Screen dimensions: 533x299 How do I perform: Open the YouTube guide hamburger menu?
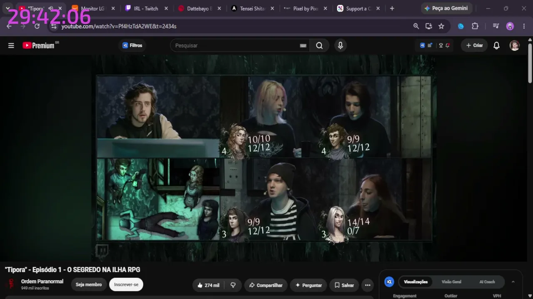(x=11, y=46)
